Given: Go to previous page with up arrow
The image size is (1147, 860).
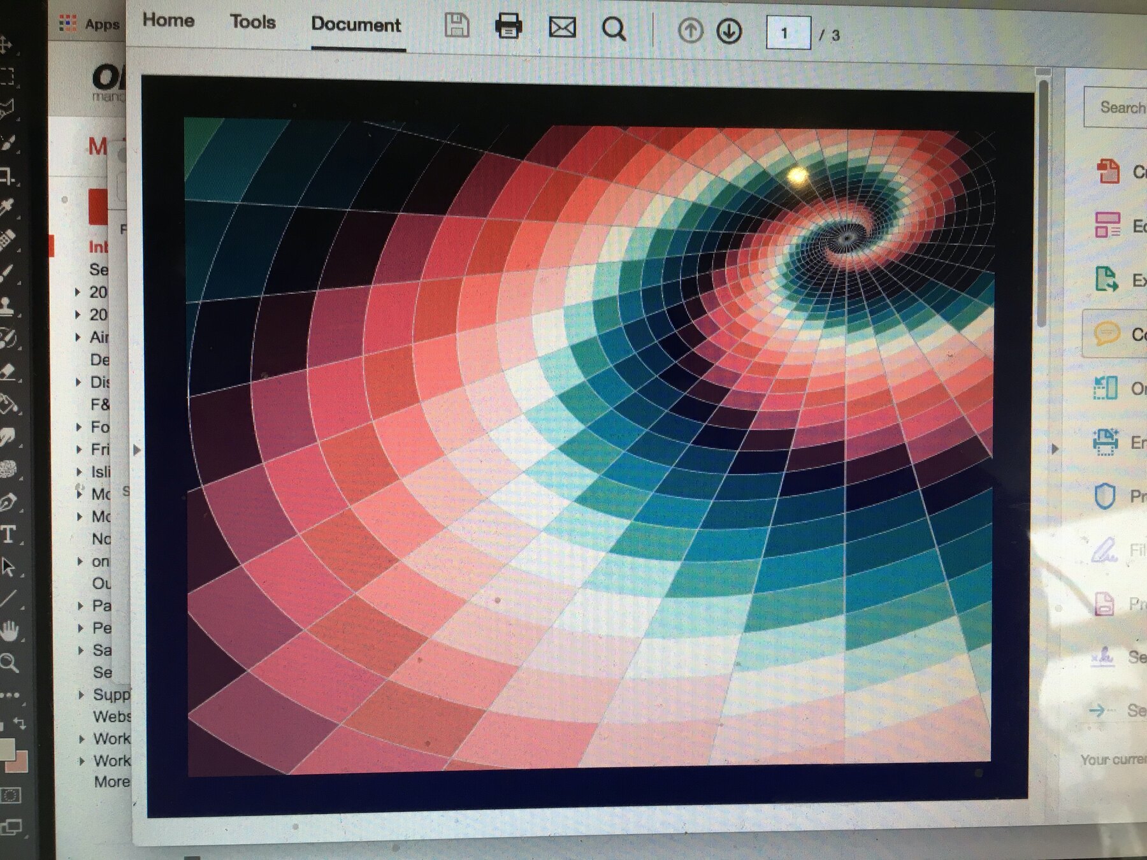Looking at the screenshot, I should pos(690,31).
